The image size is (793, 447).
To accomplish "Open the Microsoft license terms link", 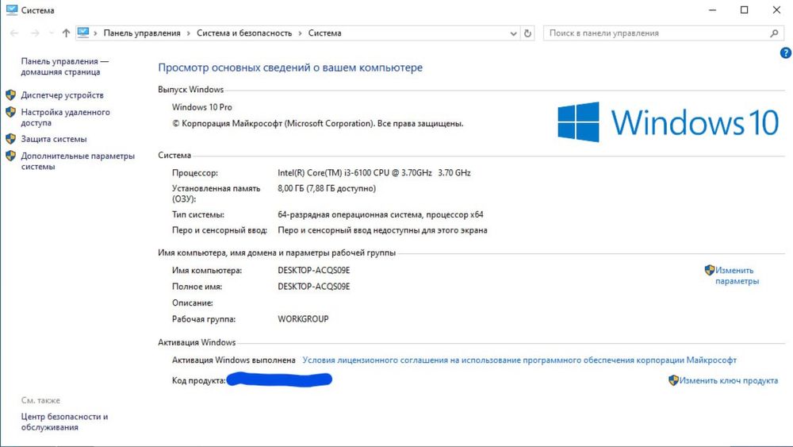I will point(519,360).
